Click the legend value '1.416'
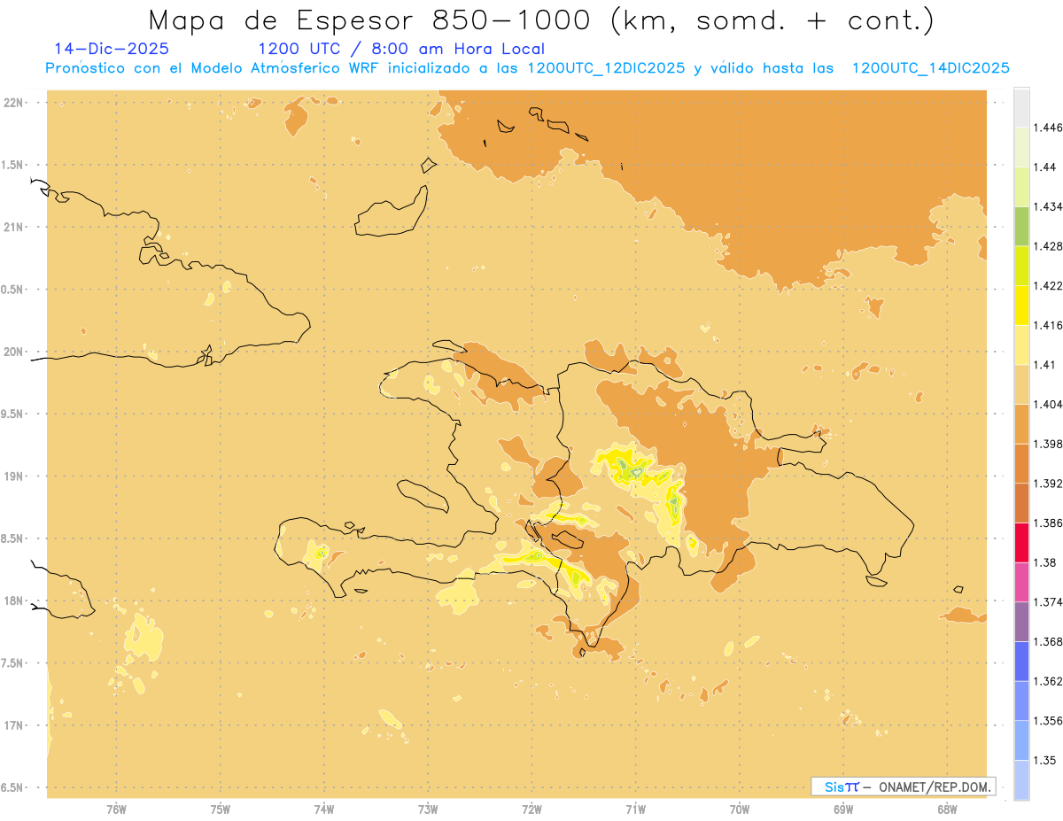Viewport: 1063px width, 821px height. (x=1046, y=325)
